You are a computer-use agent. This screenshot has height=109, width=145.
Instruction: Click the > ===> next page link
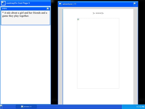point(98,13)
